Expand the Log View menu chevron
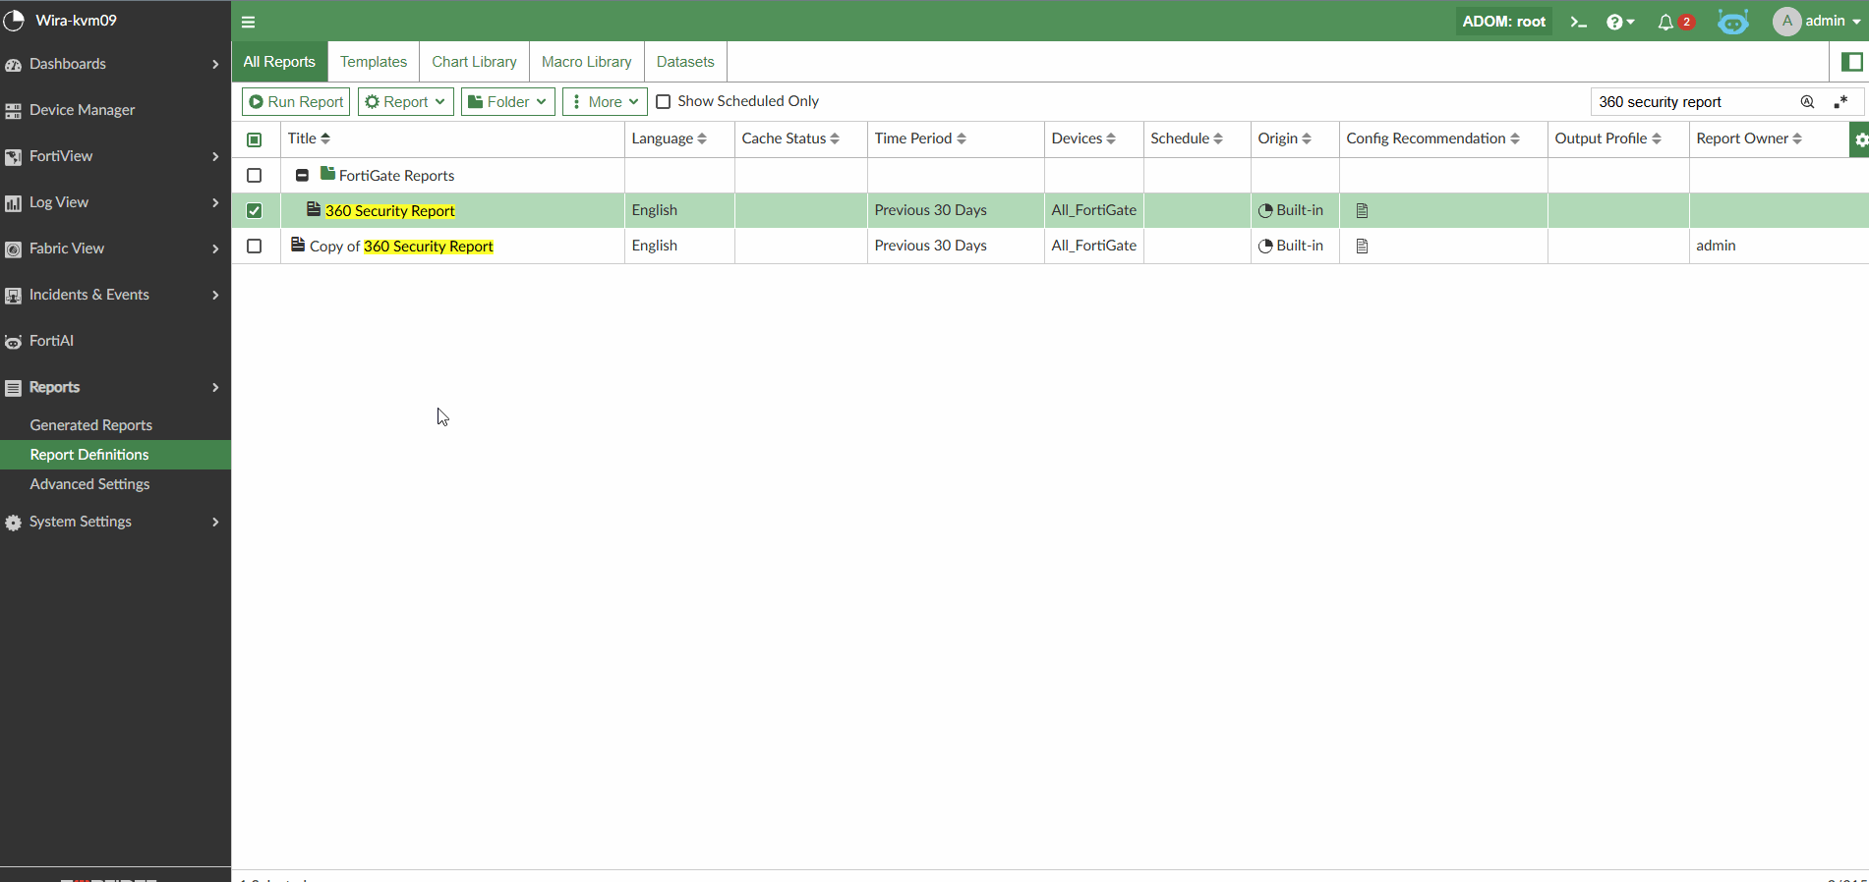1869x882 pixels. (215, 203)
